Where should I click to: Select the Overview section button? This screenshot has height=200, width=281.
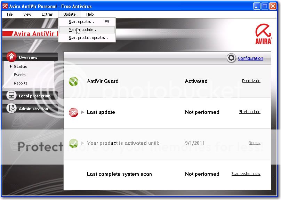[x=31, y=57]
